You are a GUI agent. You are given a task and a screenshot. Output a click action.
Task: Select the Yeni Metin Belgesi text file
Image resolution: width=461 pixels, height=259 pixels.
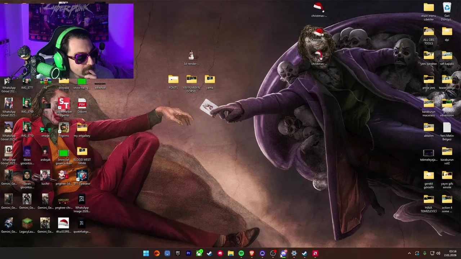point(447,132)
